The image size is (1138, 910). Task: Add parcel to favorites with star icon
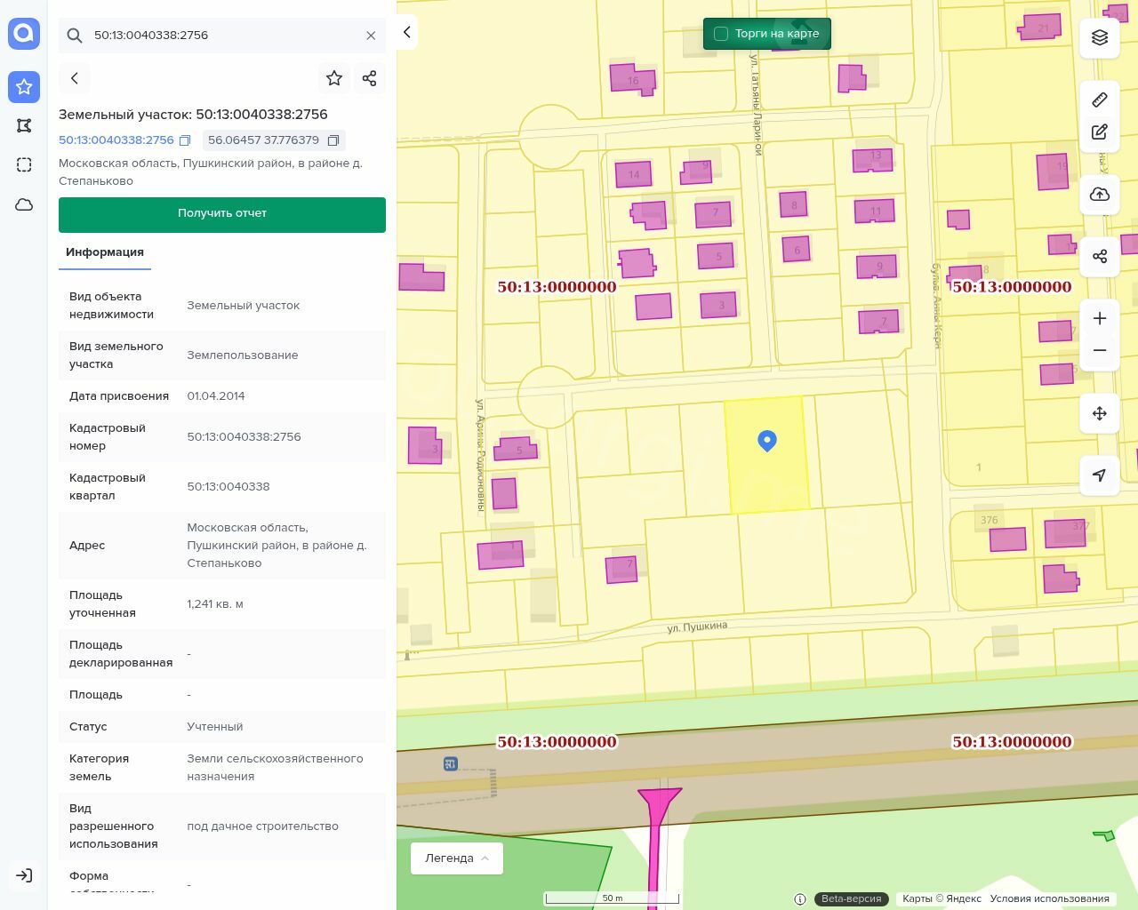tap(334, 78)
